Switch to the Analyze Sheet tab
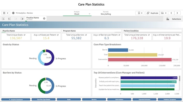The image size is (183, 102). [77, 13]
